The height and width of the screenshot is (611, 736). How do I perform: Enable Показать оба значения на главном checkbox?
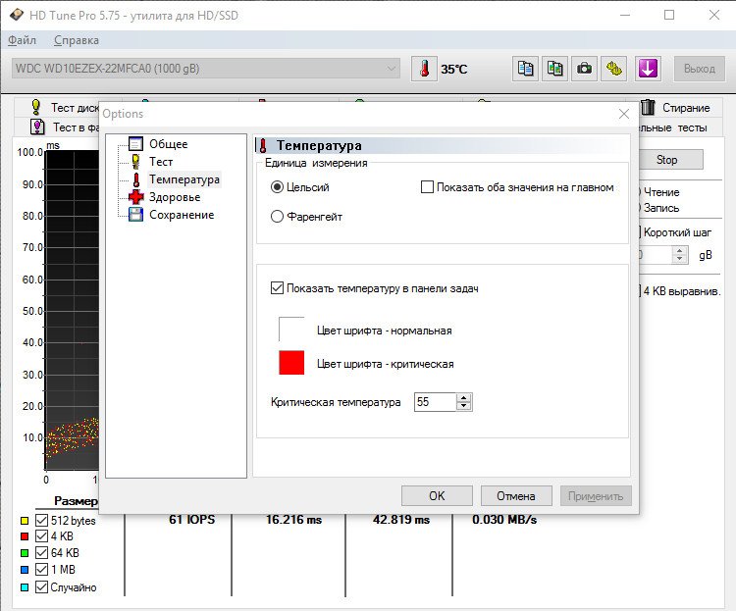[427, 187]
